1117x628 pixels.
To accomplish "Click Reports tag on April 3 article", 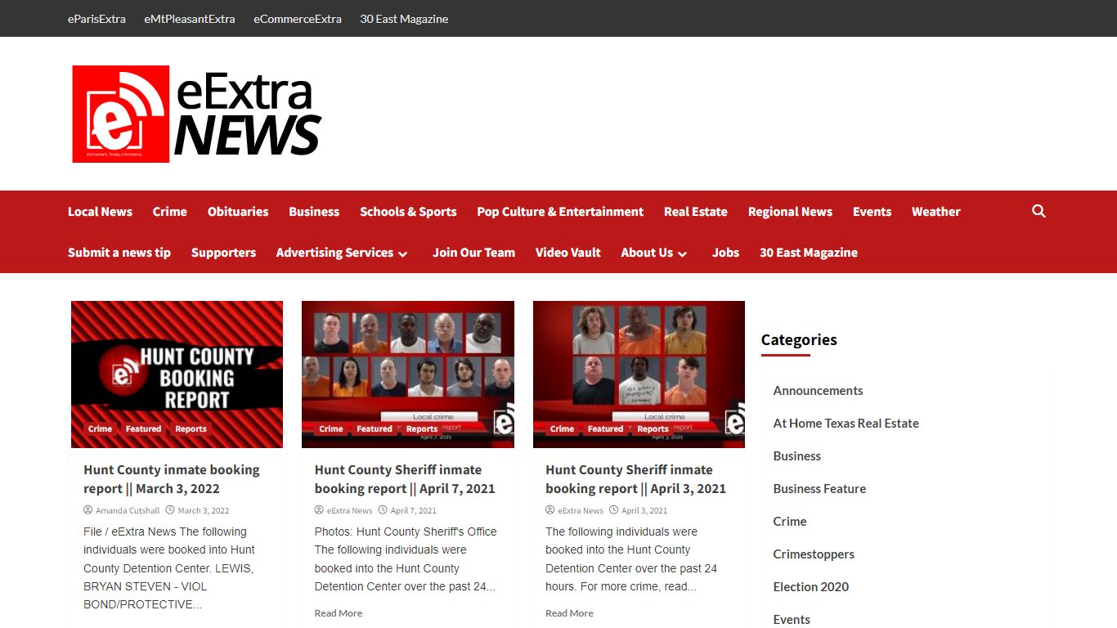I will point(653,428).
